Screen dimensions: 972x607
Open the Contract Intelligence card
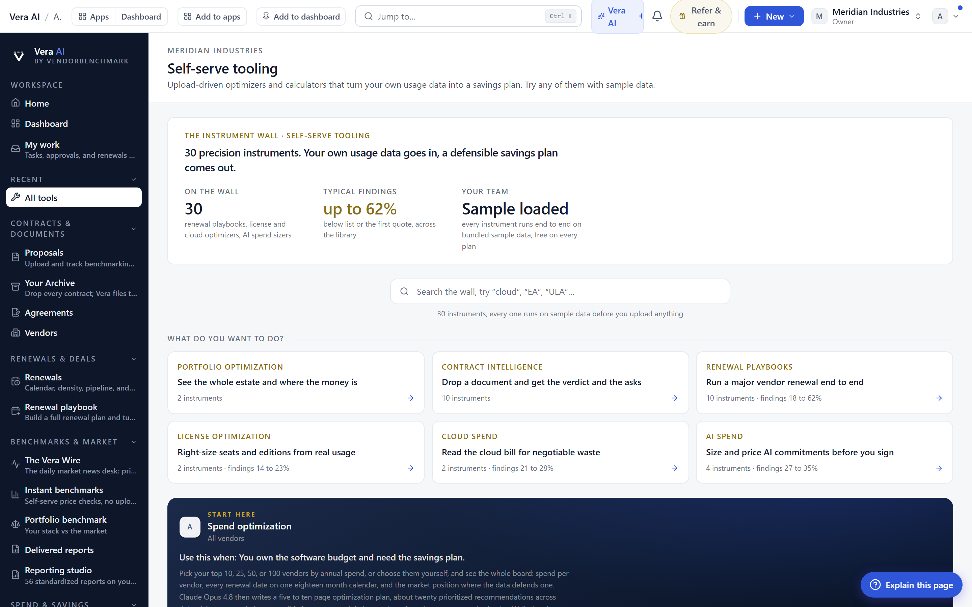click(560, 383)
